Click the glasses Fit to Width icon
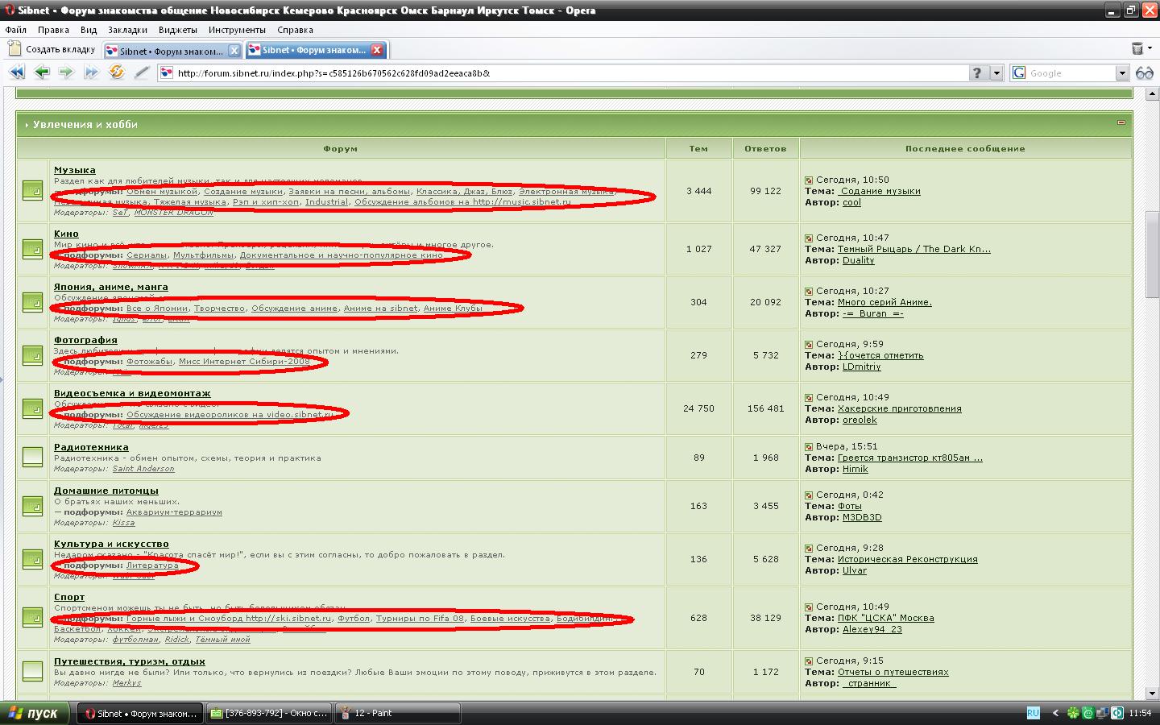Image resolution: width=1160 pixels, height=725 pixels. [1145, 73]
